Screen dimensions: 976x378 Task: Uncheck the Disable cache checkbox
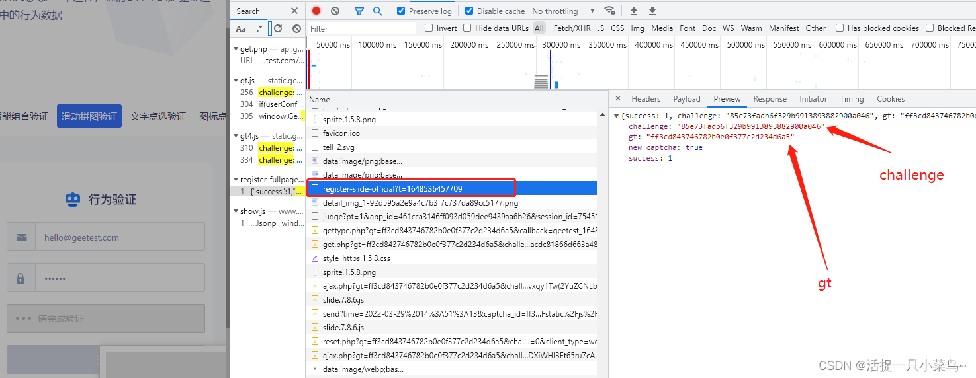point(469,11)
